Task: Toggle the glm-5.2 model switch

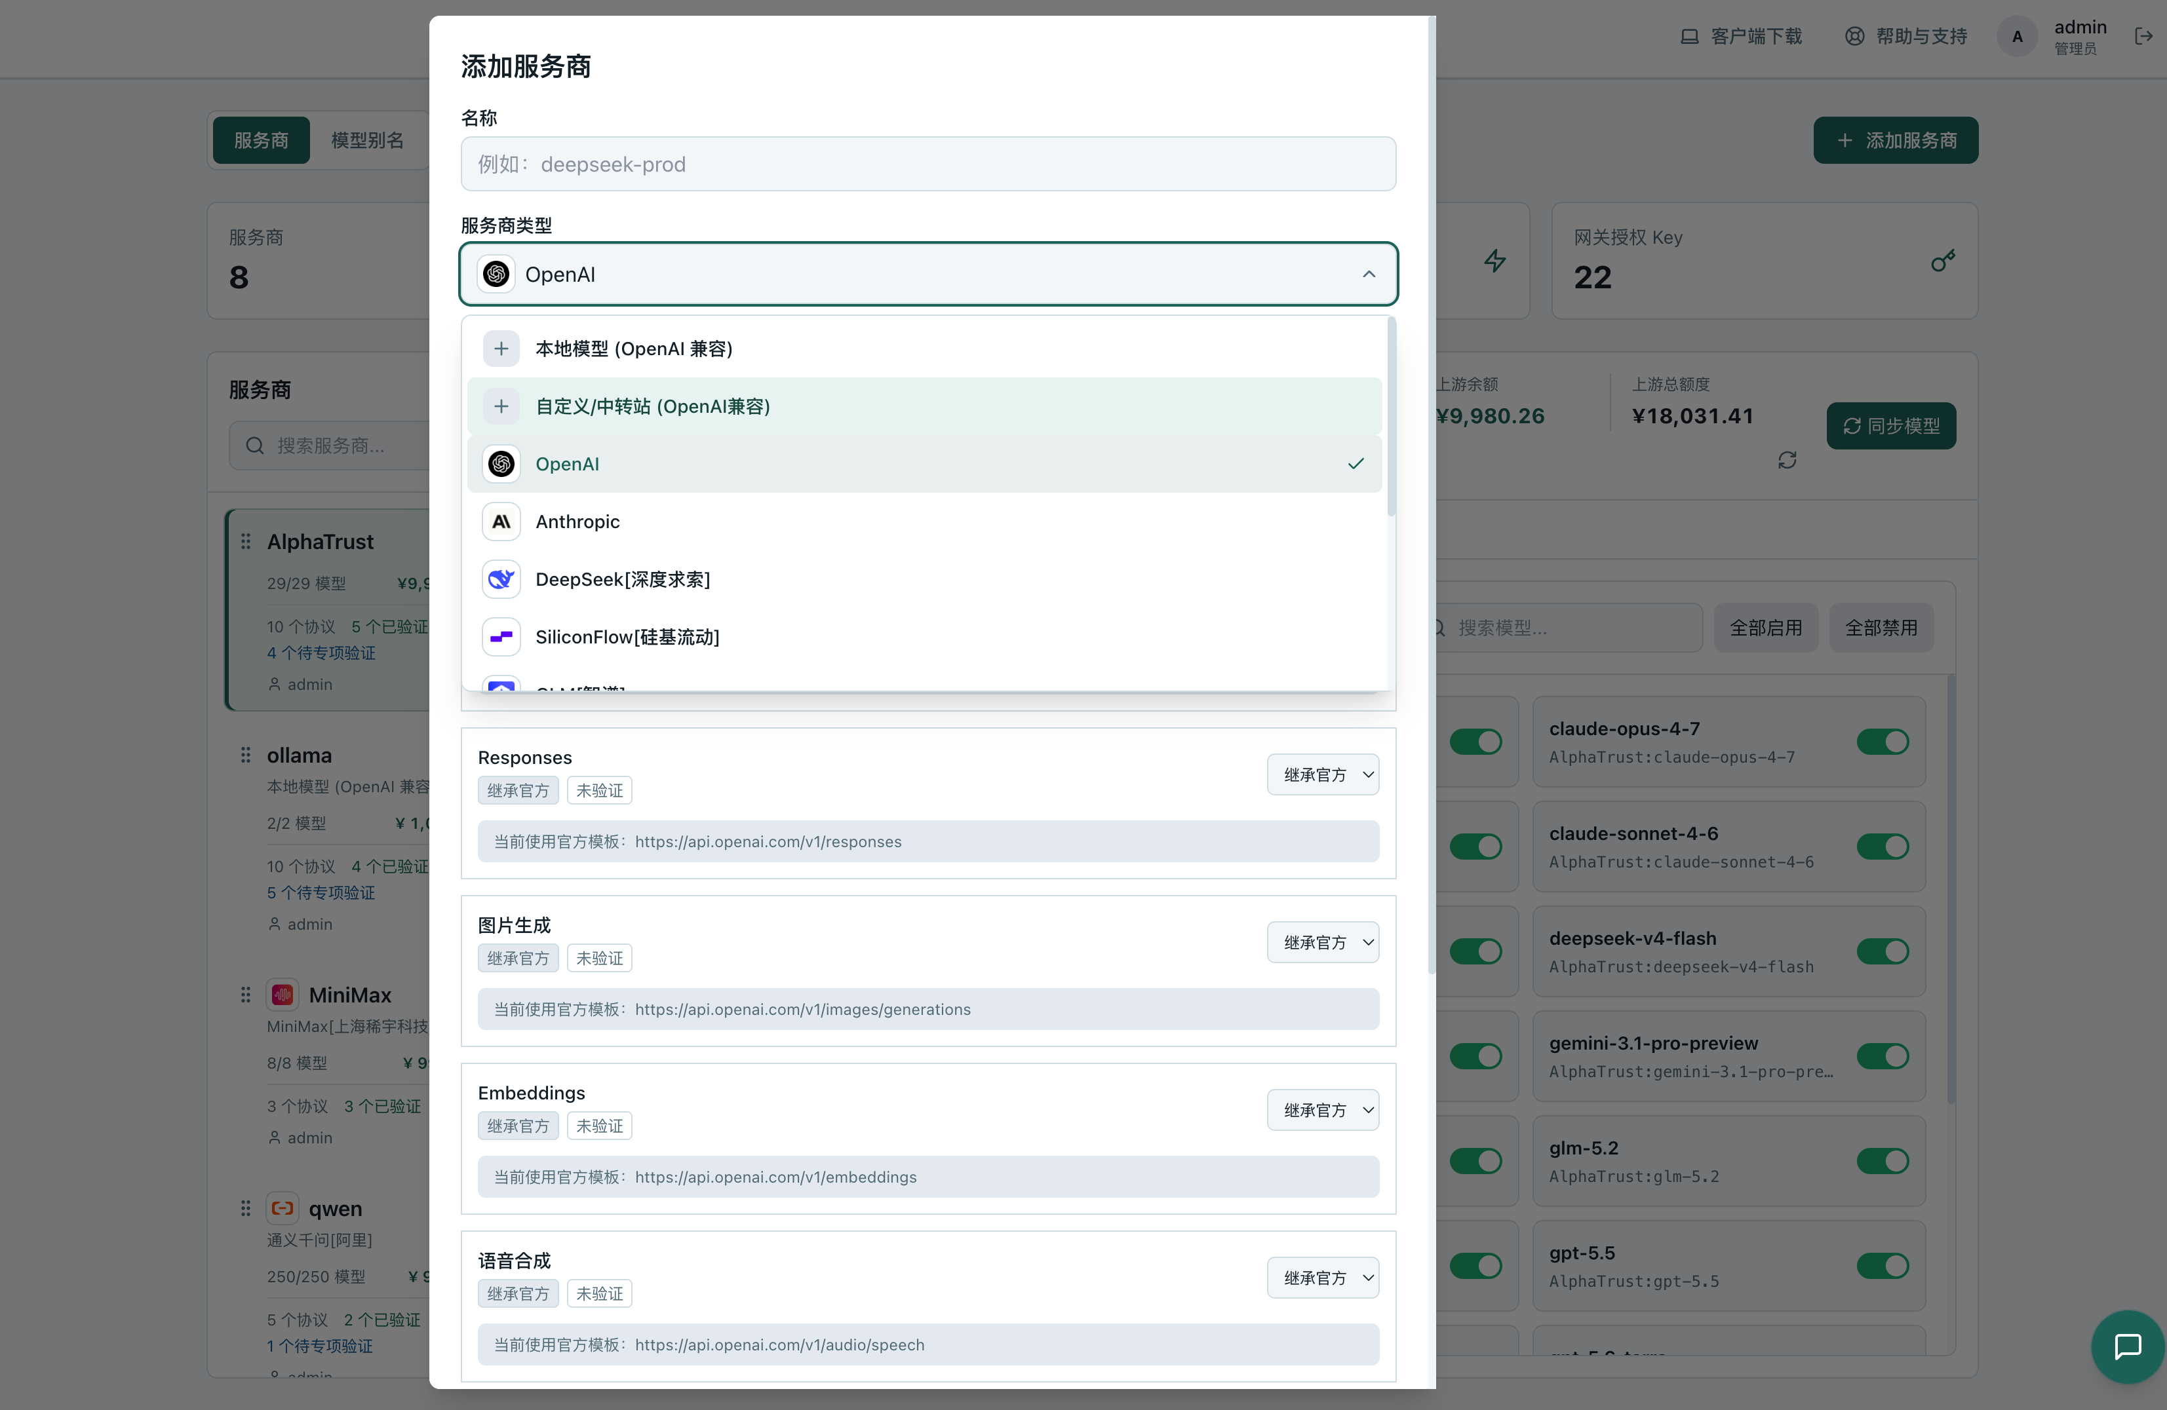Action: click(1883, 1160)
